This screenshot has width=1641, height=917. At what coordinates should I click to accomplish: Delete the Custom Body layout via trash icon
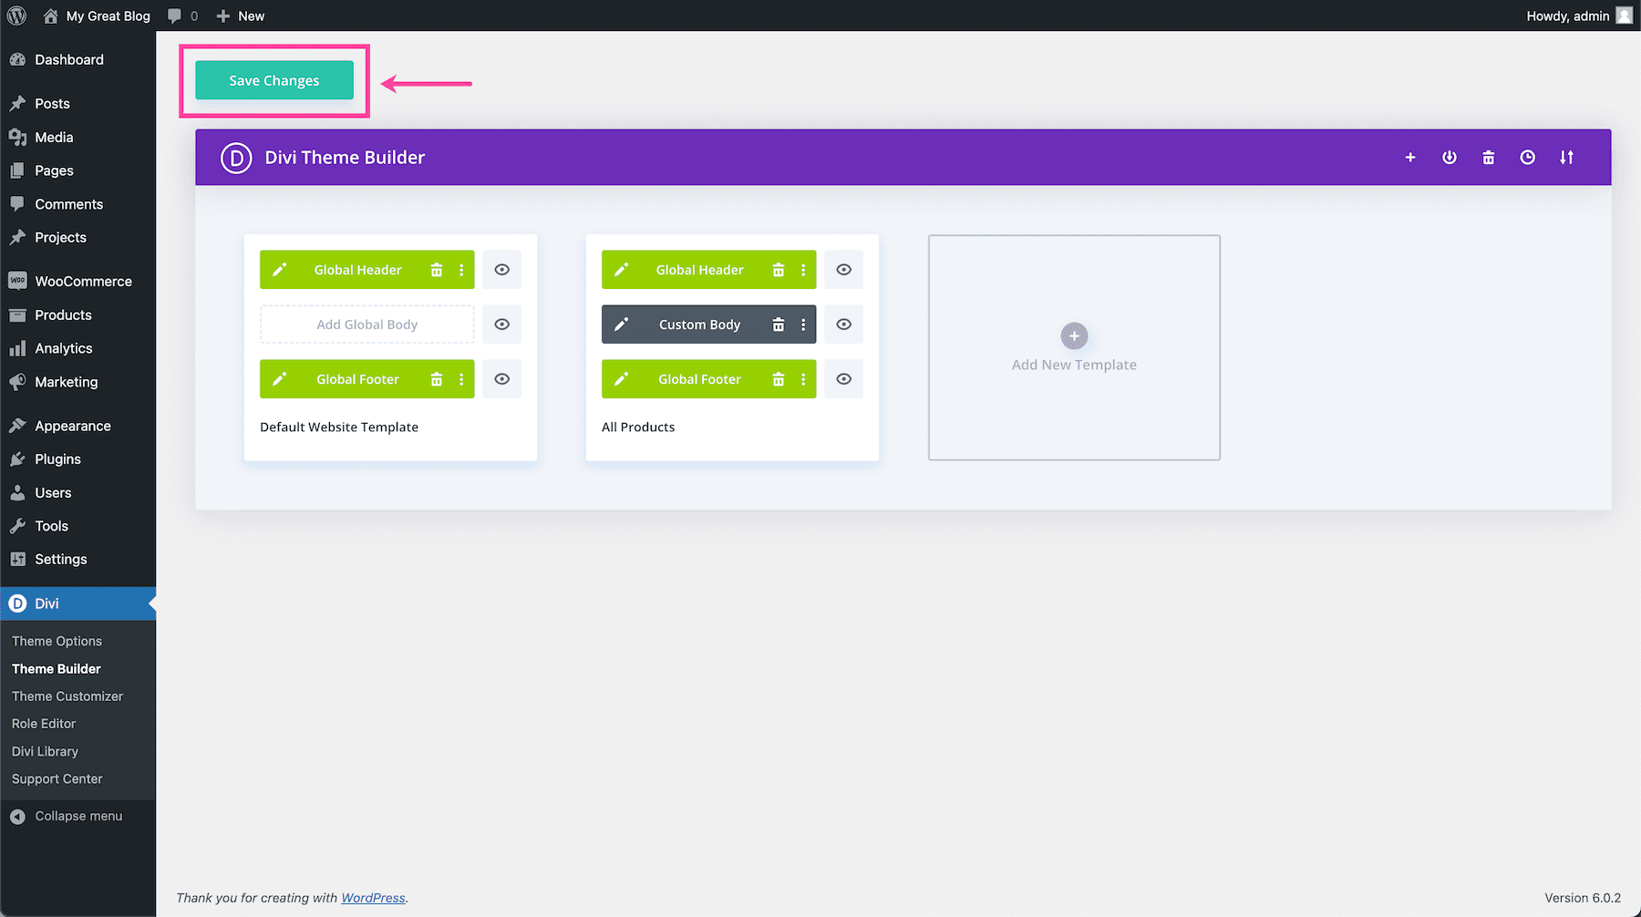coord(778,324)
